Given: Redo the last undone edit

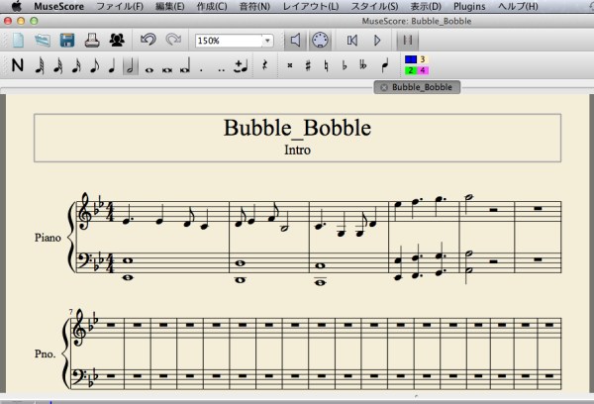Looking at the screenshot, I should tap(173, 40).
